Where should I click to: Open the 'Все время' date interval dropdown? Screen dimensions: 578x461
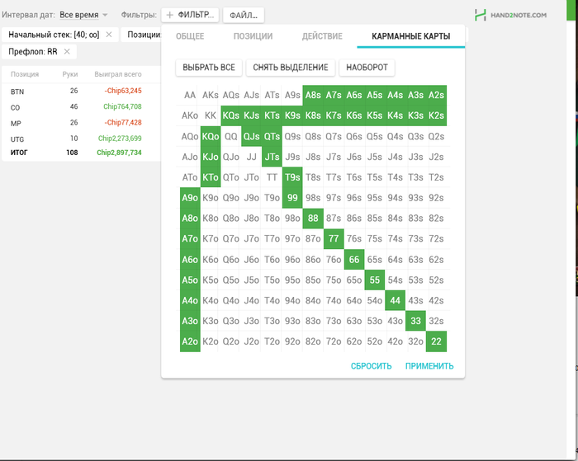tap(83, 15)
